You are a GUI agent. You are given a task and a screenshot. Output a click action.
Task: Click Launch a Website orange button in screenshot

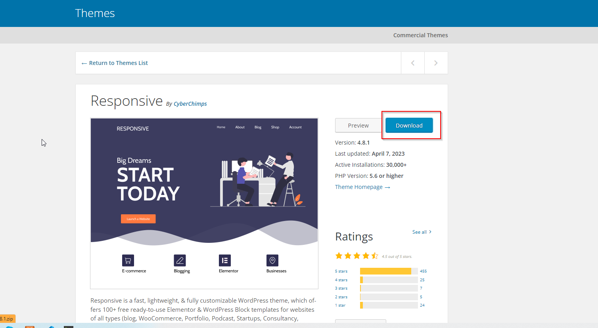(x=138, y=219)
